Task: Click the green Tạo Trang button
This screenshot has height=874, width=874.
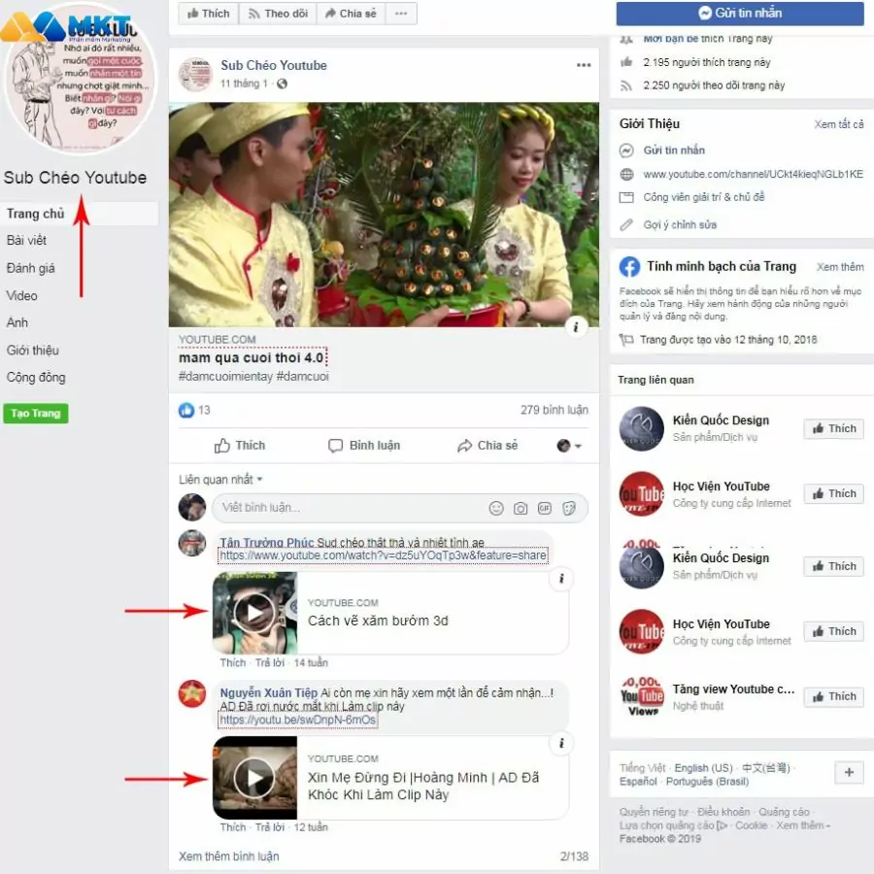Action: tap(36, 414)
